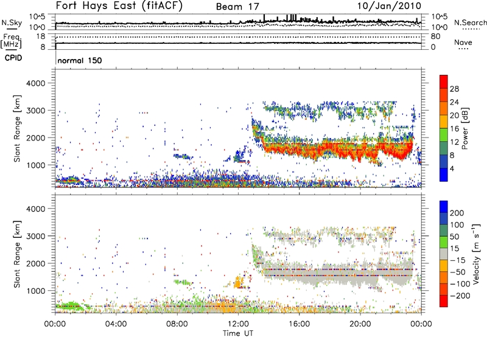487x337 pixels.
Task: Click the 'Time UT' axis title
Action: pyautogui.click(x=238, y=333)
